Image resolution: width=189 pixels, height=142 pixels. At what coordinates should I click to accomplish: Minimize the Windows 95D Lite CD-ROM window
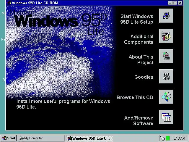coord(170,3)
